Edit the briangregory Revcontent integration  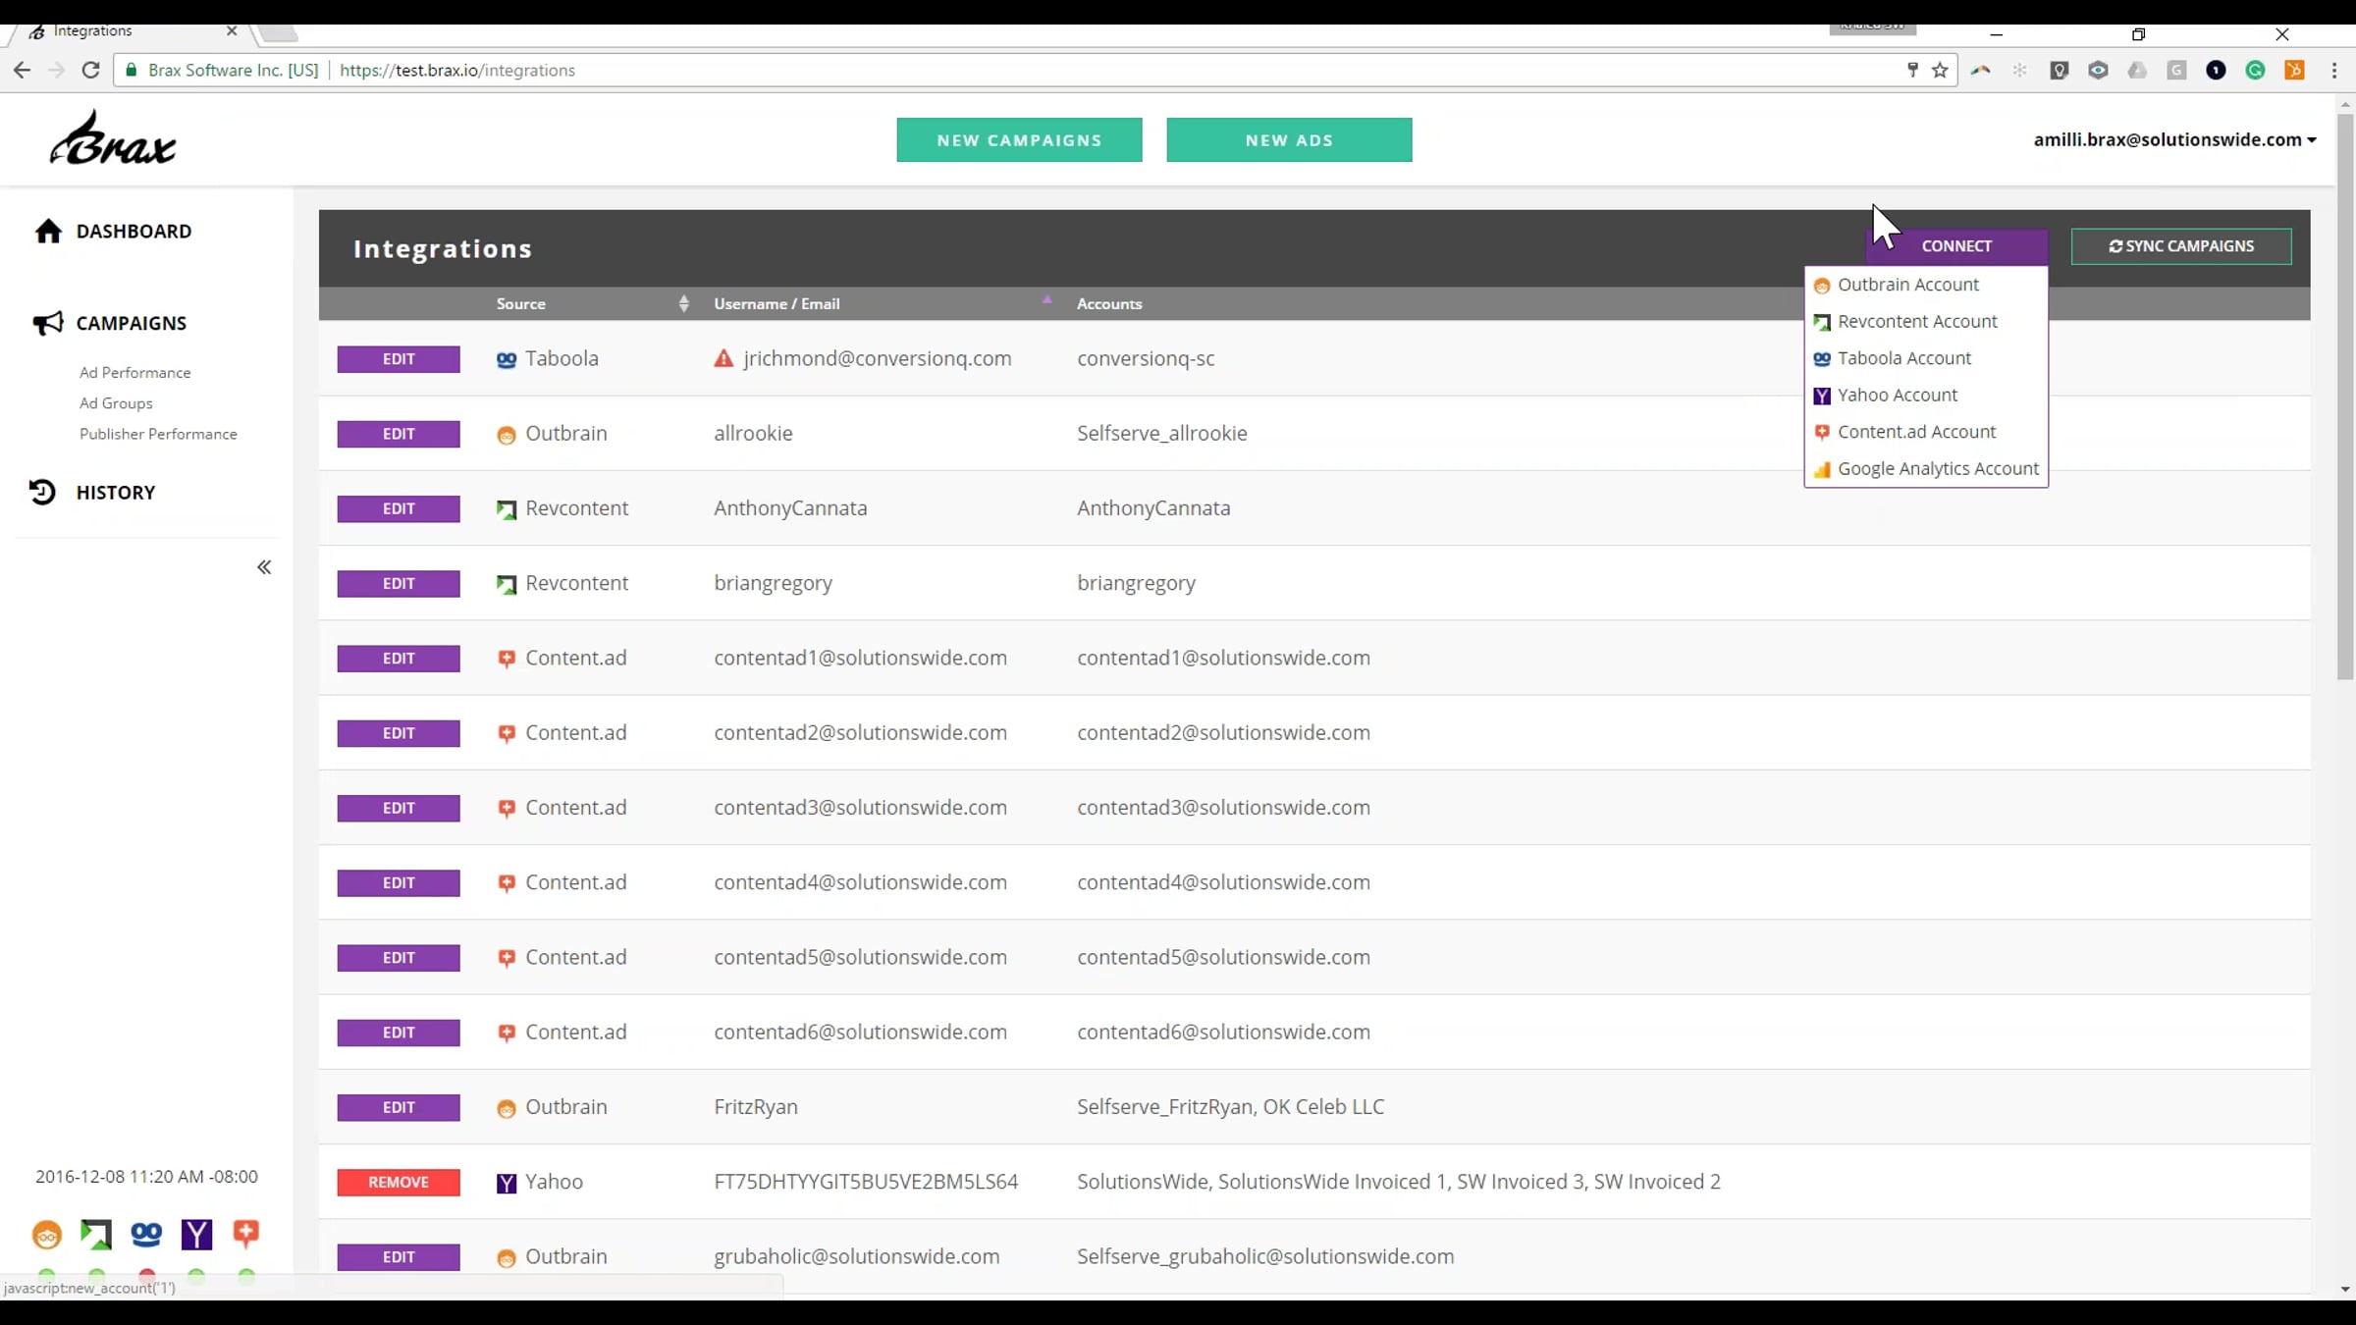coord(399,584)
